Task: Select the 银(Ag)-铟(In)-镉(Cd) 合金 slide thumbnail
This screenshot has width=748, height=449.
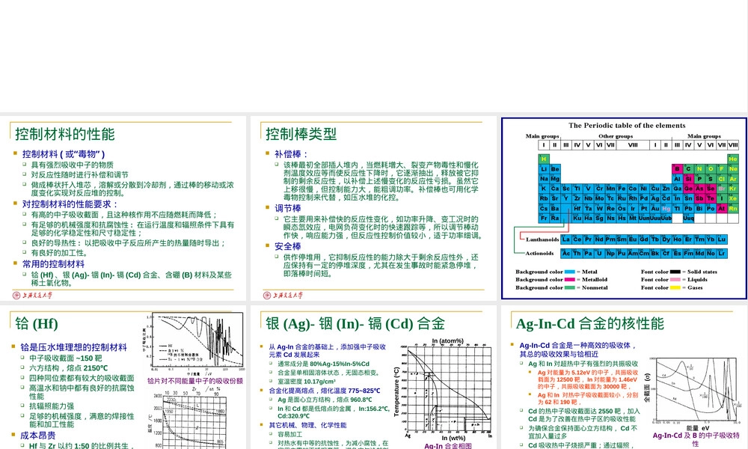Action: click(x=373, y=377)
